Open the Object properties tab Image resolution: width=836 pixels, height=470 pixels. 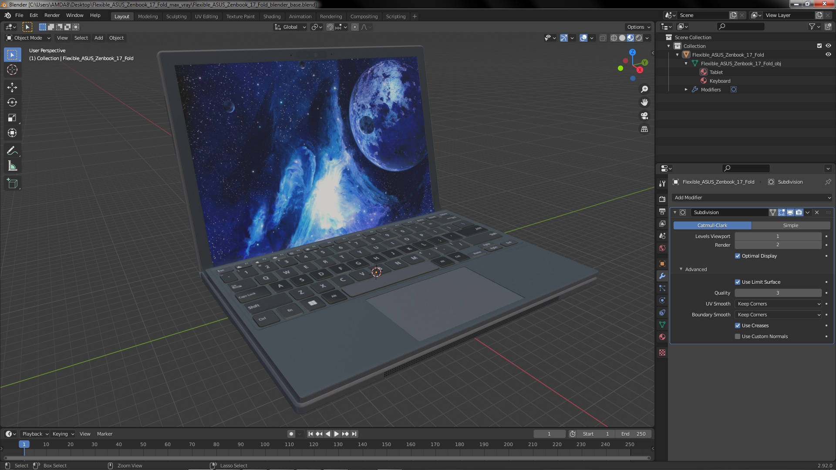tap(662, 264)
